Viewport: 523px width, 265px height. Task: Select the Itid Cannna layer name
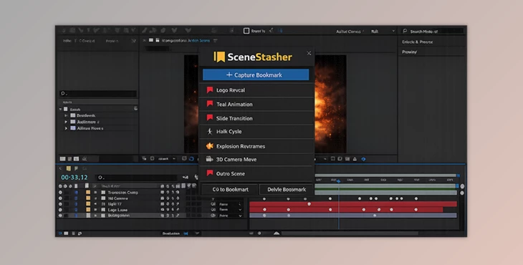tap(117, 198)
